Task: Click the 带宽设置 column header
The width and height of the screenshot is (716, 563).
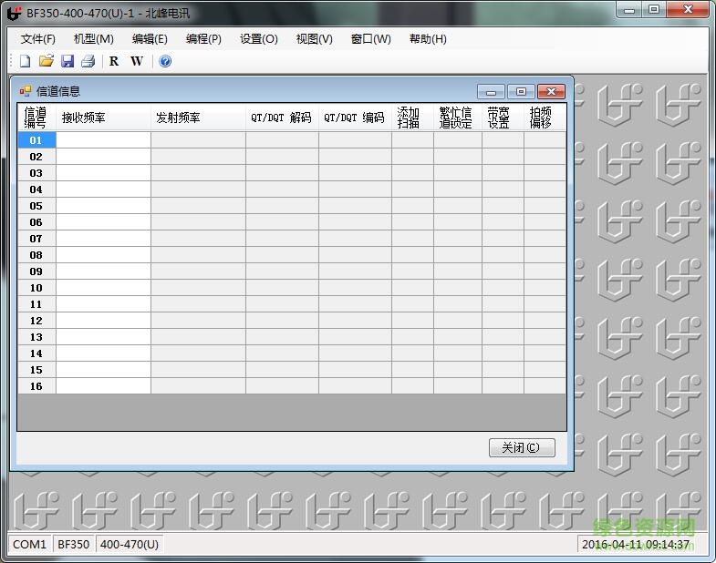Action: [x=503, y=118]
